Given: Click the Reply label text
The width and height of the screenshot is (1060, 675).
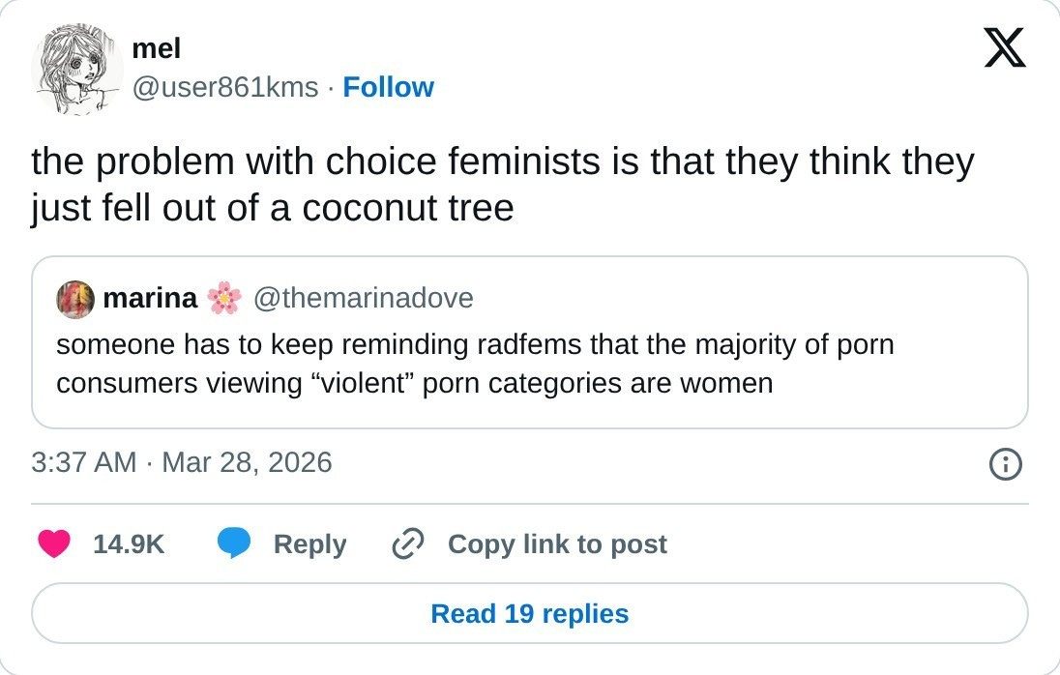Looking at the screenshot, I should (x=310, y=544).
